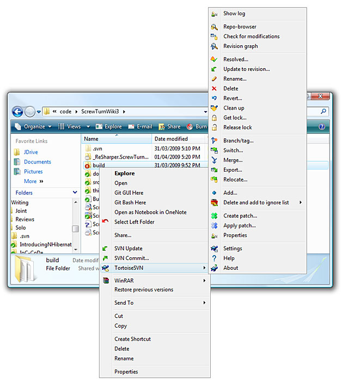Sort by the Date modified column header
342x387 pixels.
point(179,139)
